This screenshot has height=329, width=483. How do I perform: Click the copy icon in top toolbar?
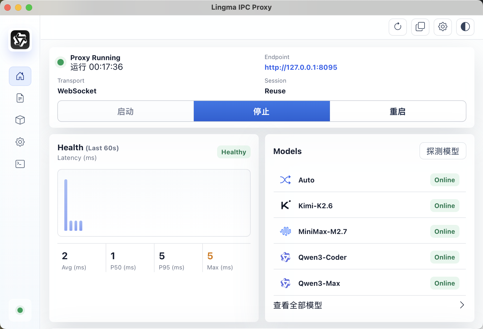420,27
